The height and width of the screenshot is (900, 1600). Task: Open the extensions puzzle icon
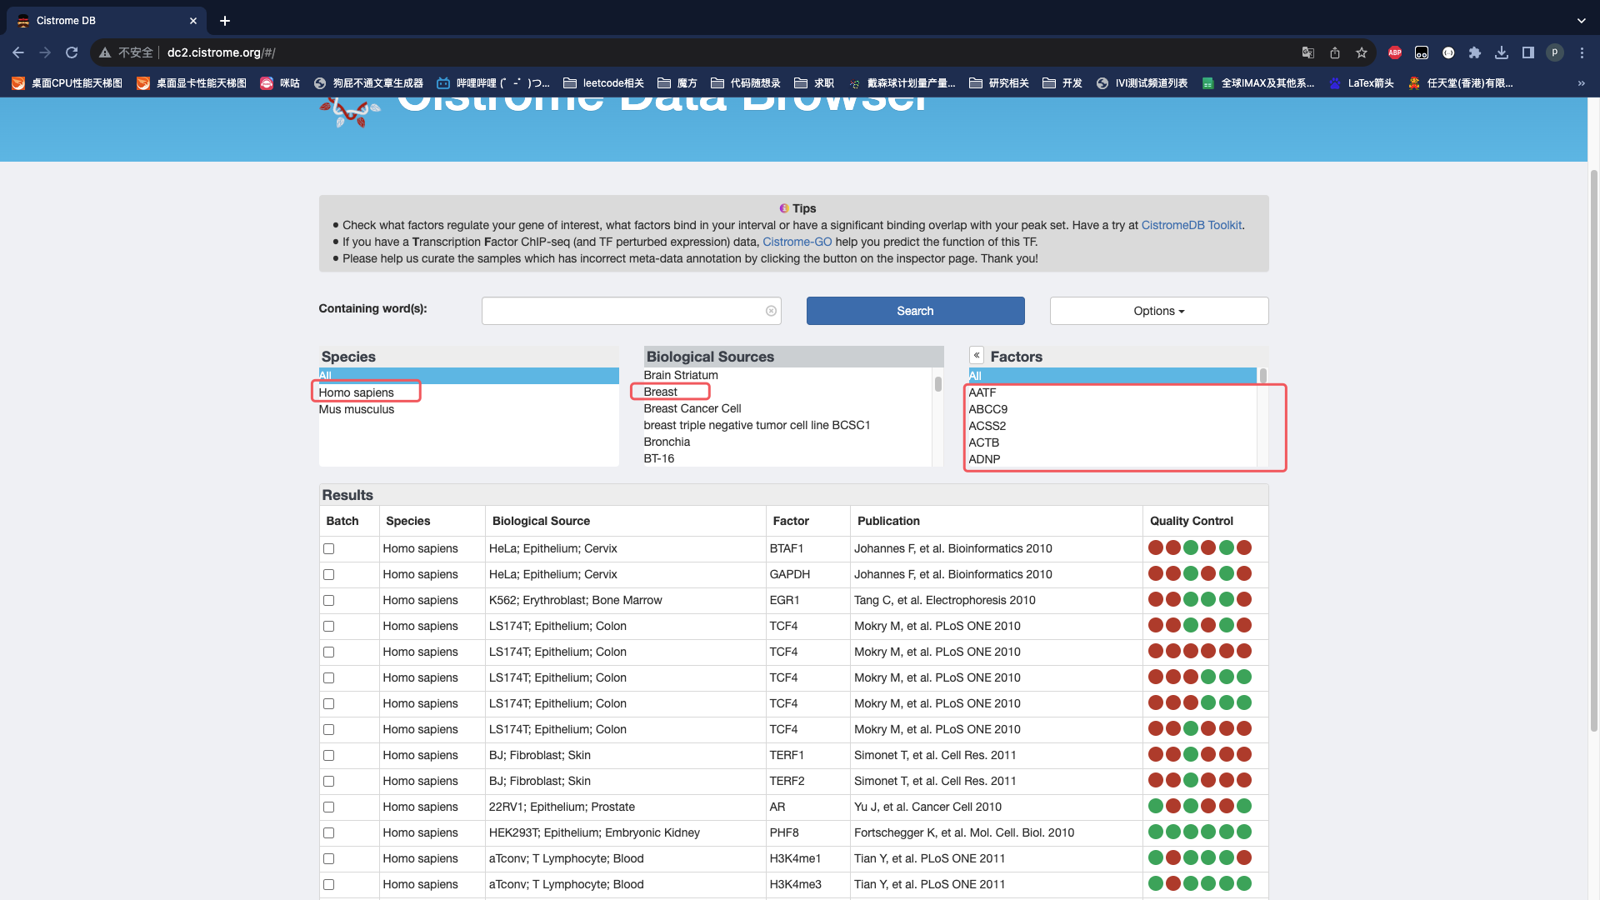(1475, 52)
